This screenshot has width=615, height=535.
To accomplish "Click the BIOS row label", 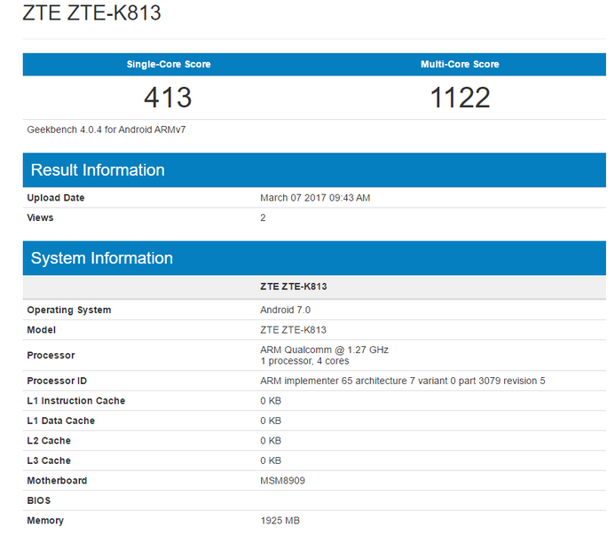I will point(38,501).
